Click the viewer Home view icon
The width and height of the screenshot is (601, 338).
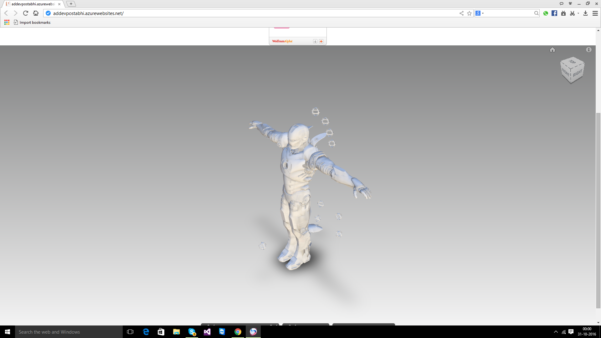tap(552, 50)
